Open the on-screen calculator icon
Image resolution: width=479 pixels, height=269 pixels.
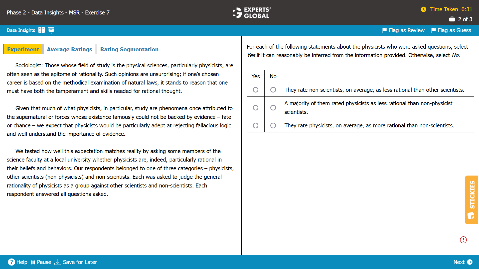tap(42, 30)
